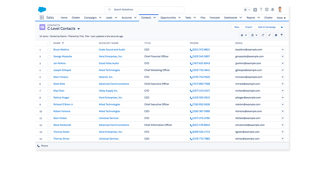Go to the Forecasts tab
Screen dimensions: 324x172
215,18
